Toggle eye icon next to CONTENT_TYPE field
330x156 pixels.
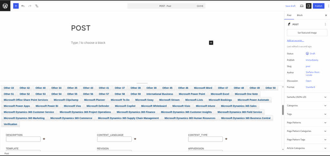click(226, 139)
